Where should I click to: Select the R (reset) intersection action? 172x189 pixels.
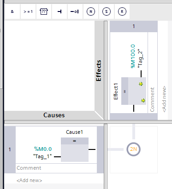122,11
